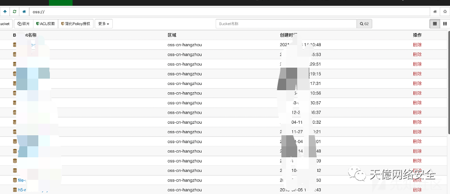Screen dimensions: 450x194
Task: Click small home icon beside bookmark star
Action: (x=435, y=12)
